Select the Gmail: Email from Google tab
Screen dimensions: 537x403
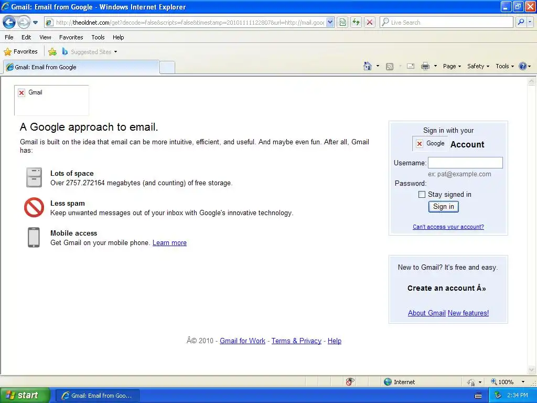81,67
